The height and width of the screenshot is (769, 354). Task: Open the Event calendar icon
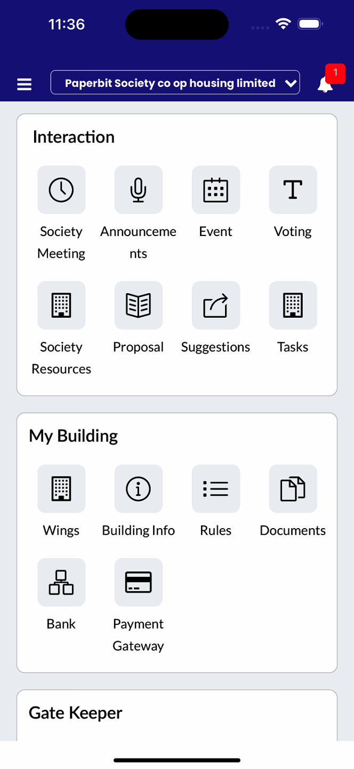(x=215, y=190)
